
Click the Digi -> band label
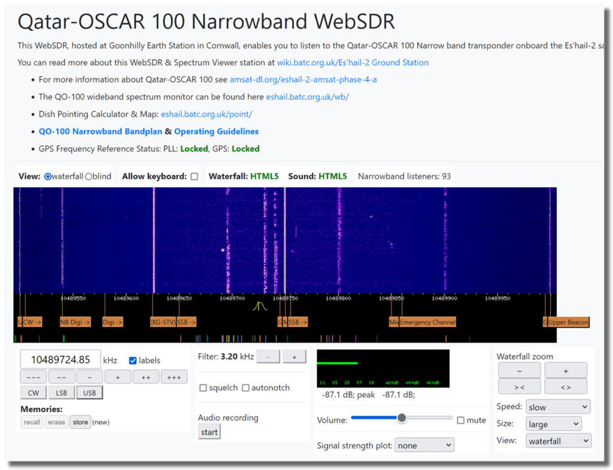(x=113, y=322)
